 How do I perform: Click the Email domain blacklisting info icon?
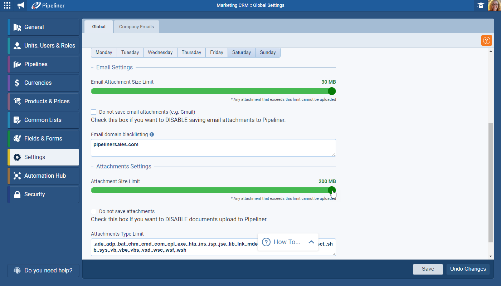click(152, 134)
